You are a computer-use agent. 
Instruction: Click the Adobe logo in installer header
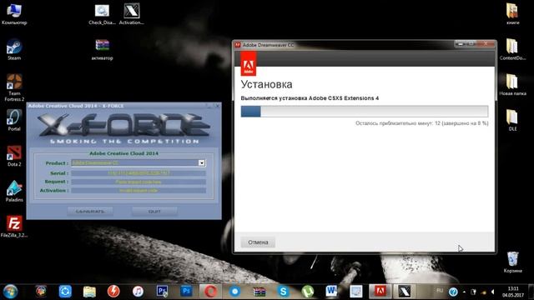[x=249, y=63]
